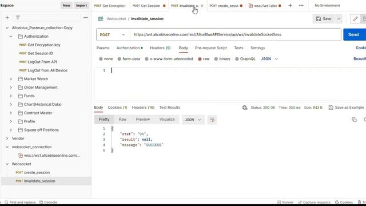The image size is (366, 206).
Task: Open the request Settings tab
Action: coord(258,48)
